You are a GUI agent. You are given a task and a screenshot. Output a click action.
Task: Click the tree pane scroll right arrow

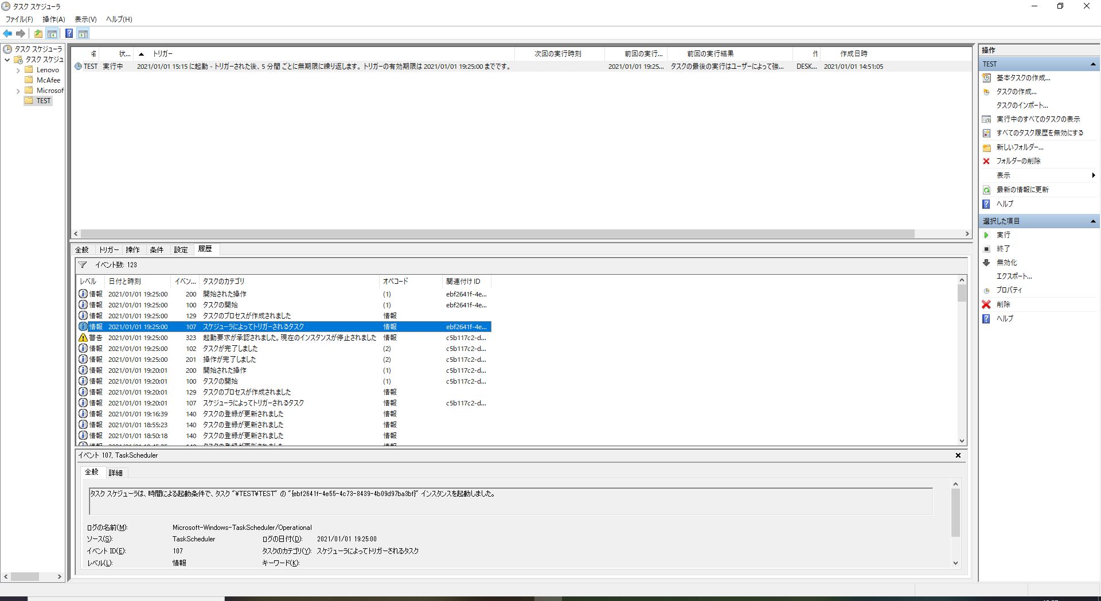pos(59,577)
